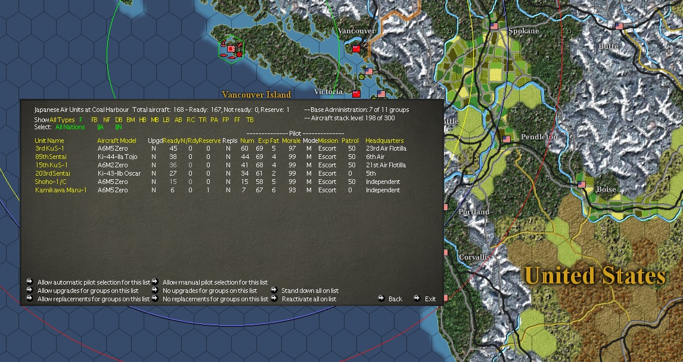This screenshot has height=362, width=683.
Task: Sort list by Morale column
Action: (x=291, y=141)
